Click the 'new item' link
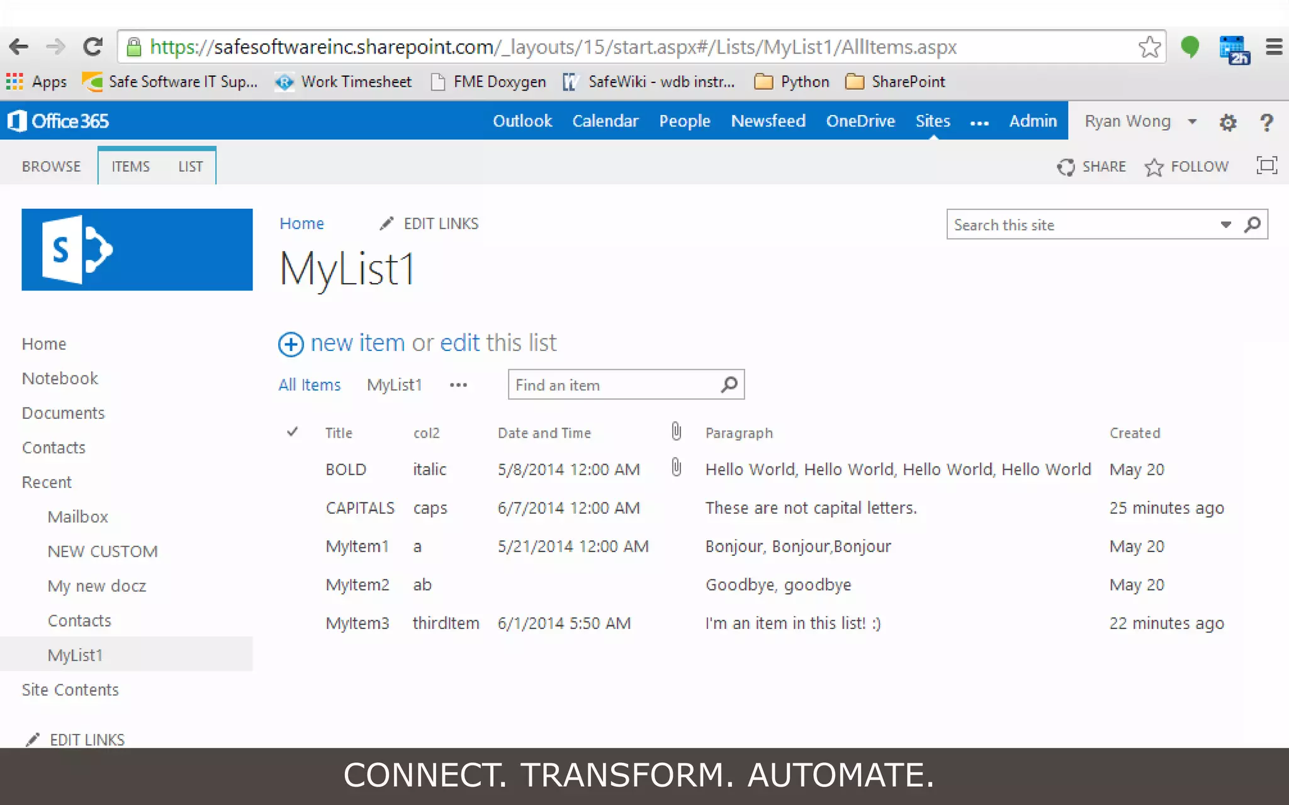Screen dimensions: 1289x805 (357, 343)
